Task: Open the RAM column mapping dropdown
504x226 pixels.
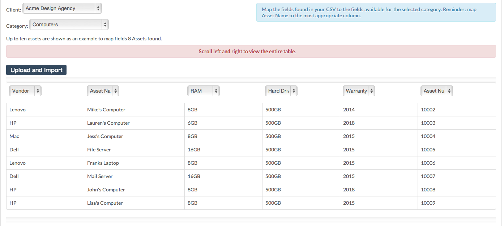Action: point(203,91)
